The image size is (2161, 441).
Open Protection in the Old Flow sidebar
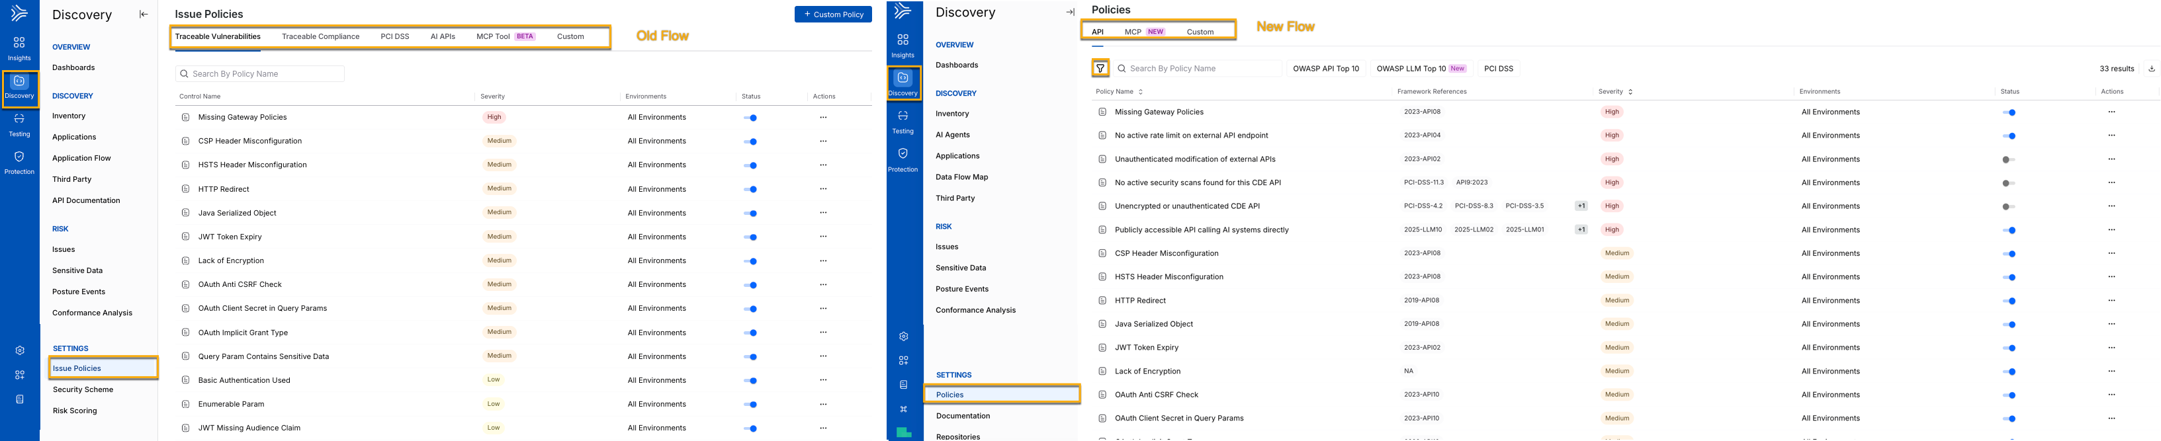point(19,162)
